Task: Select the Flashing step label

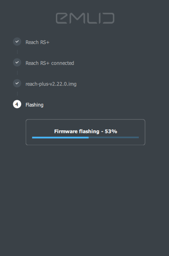Action: [34, 105]
